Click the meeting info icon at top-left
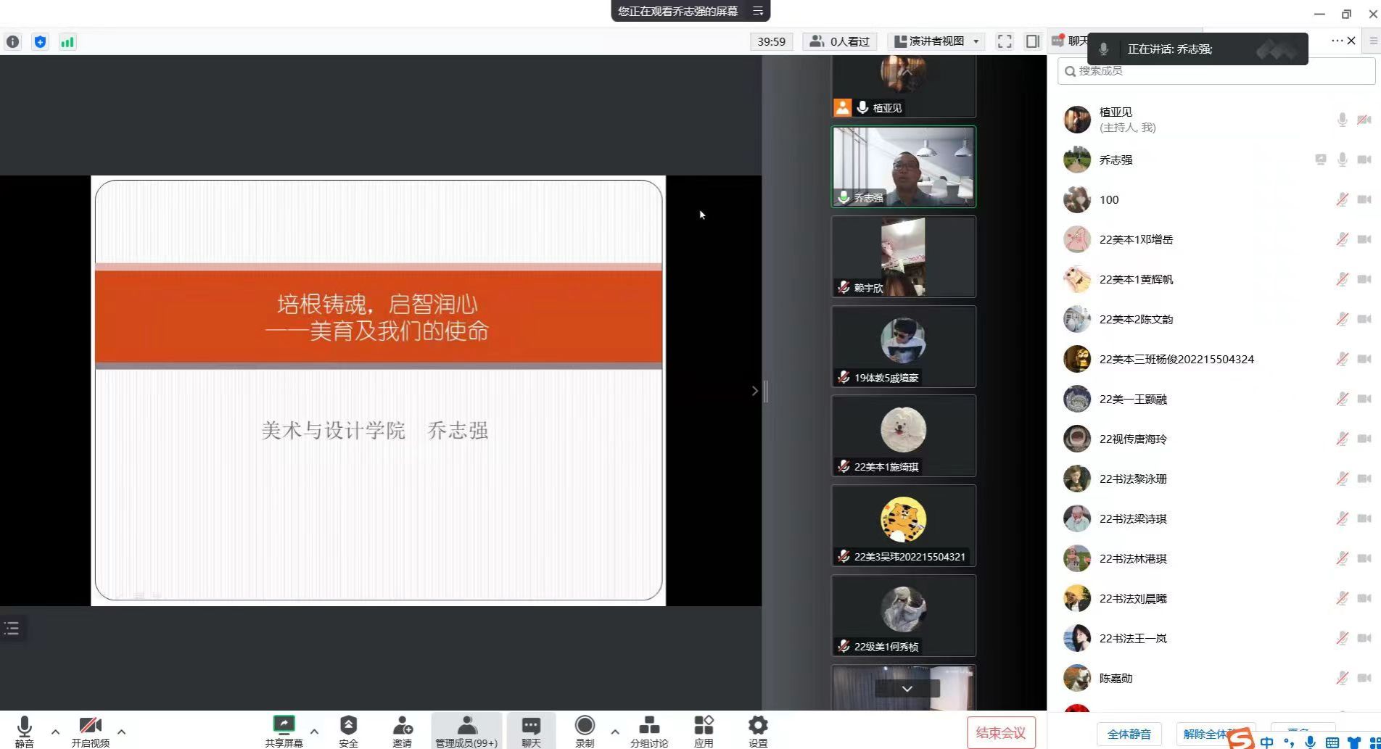This screenshot has width=1381, height=749. (x=13, y=42)
